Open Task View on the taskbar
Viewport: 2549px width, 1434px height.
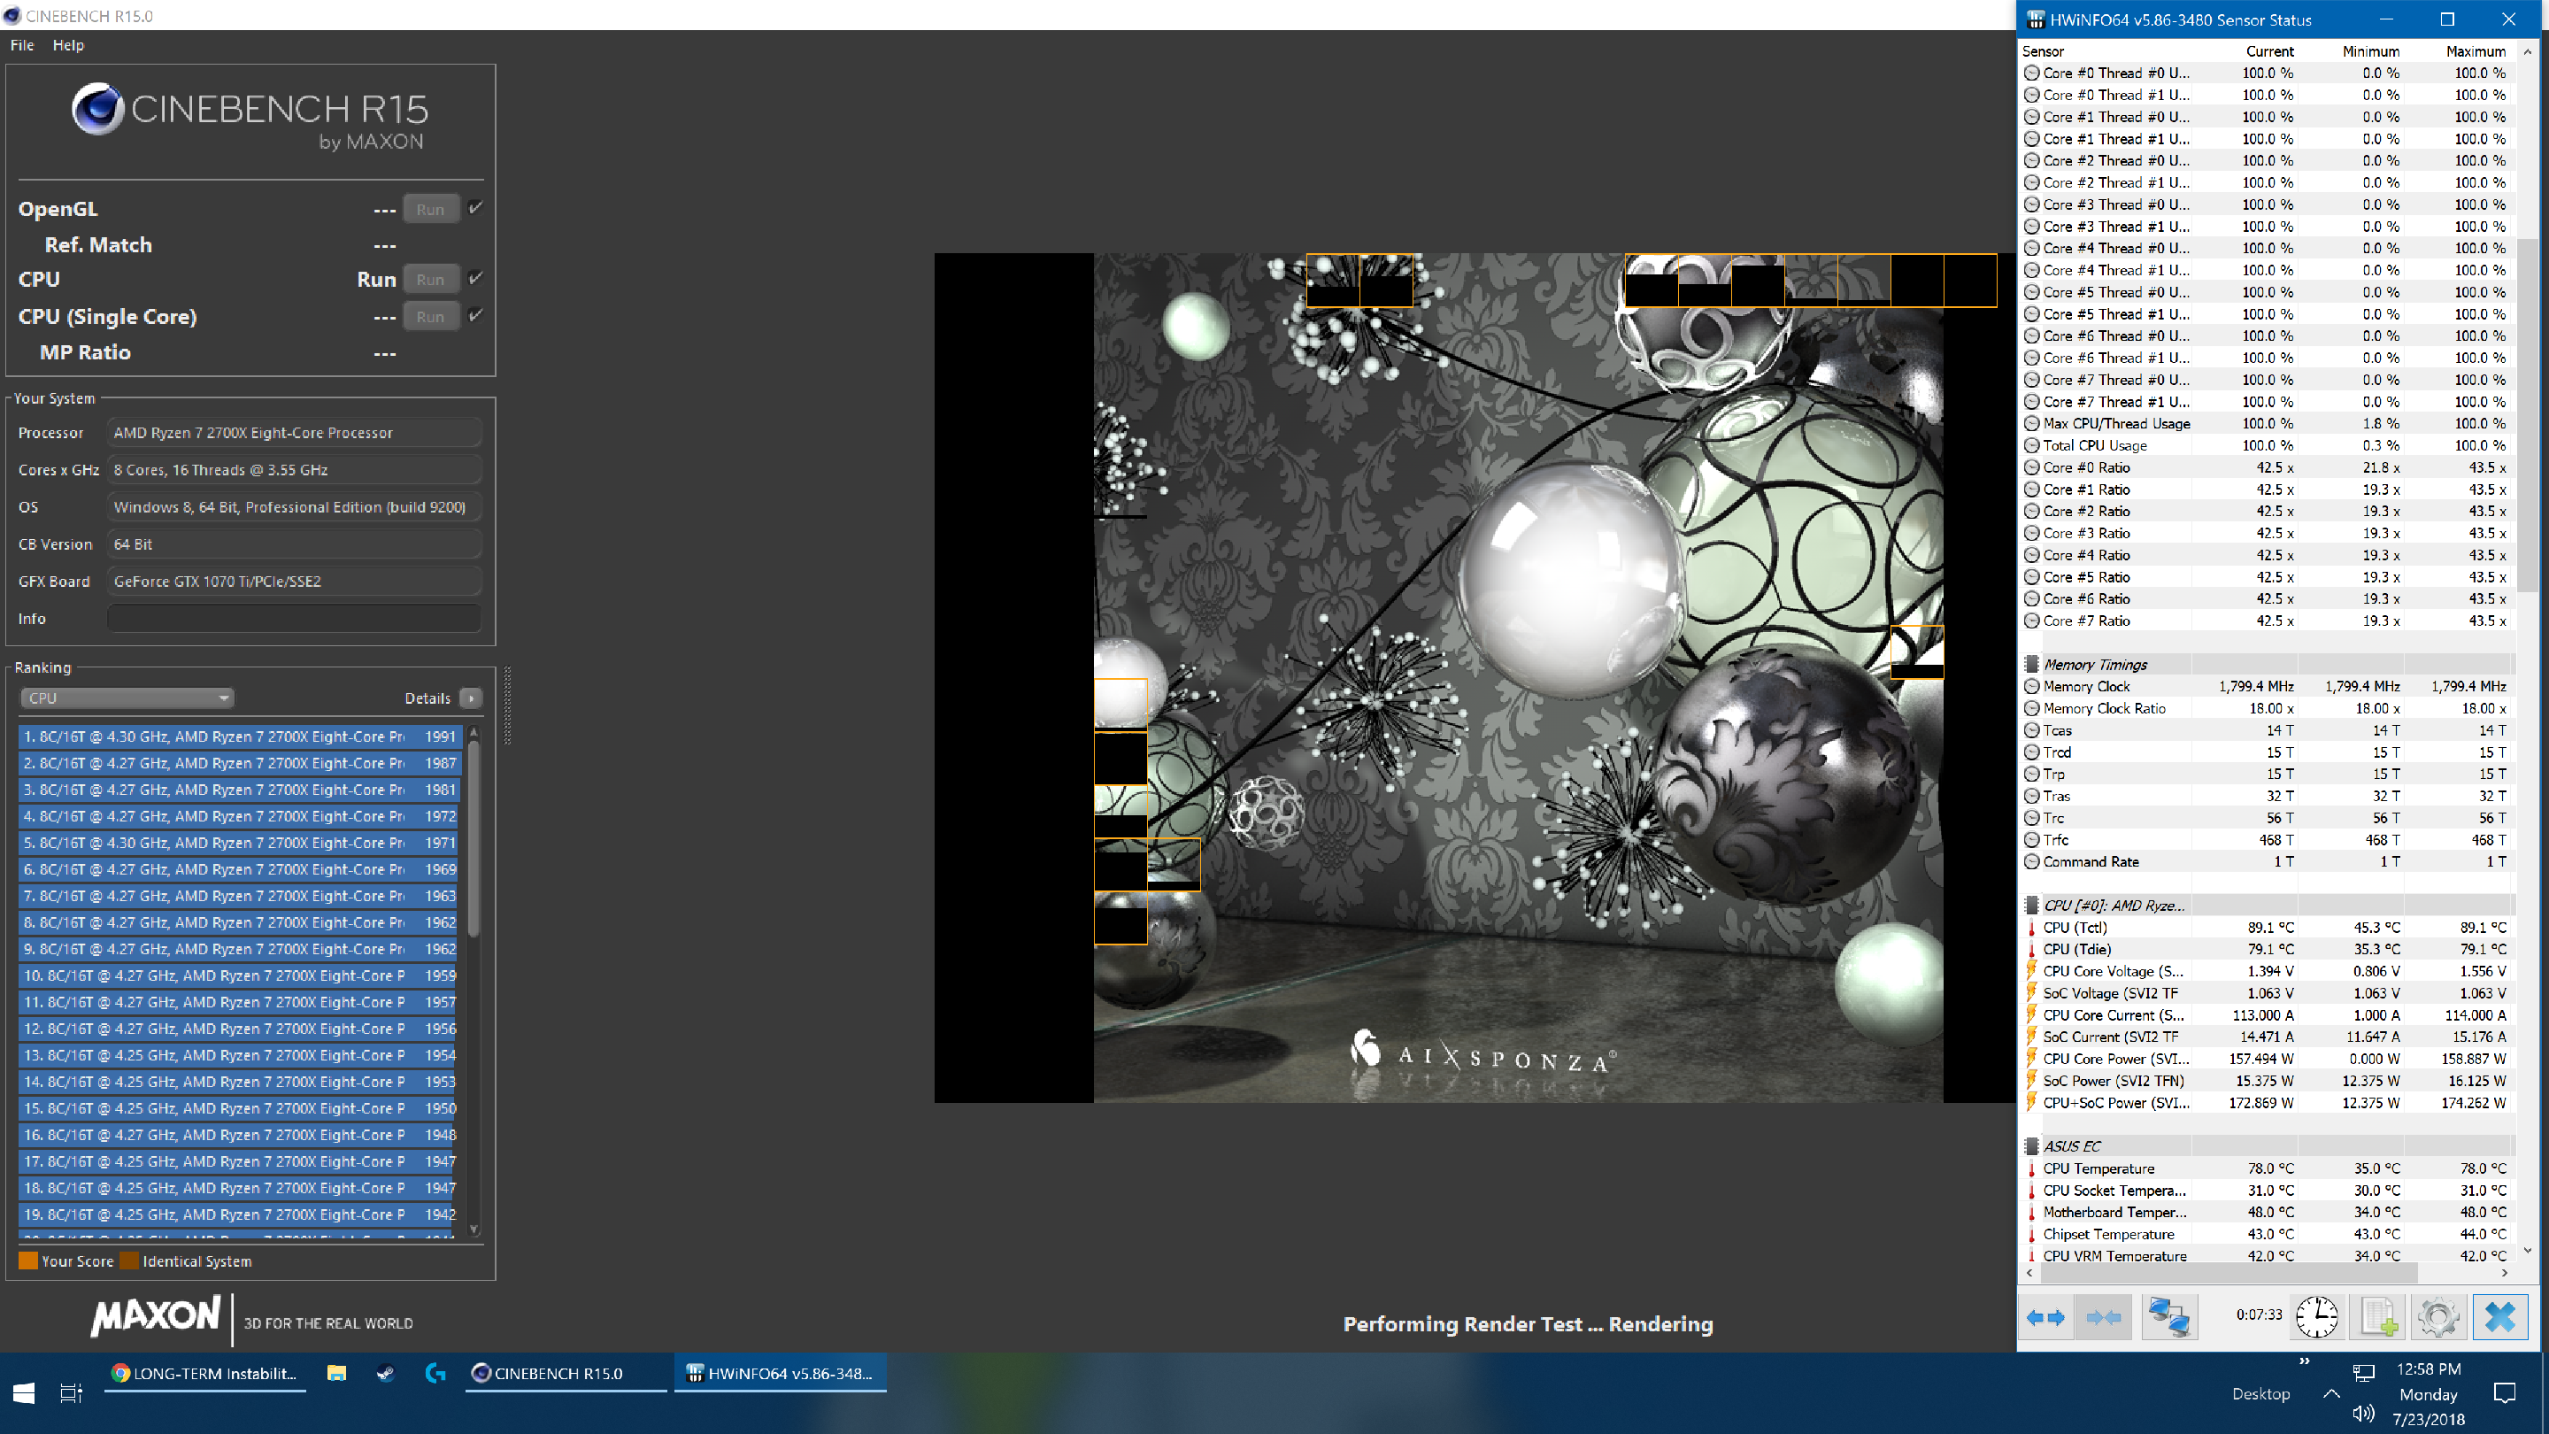71,1393
